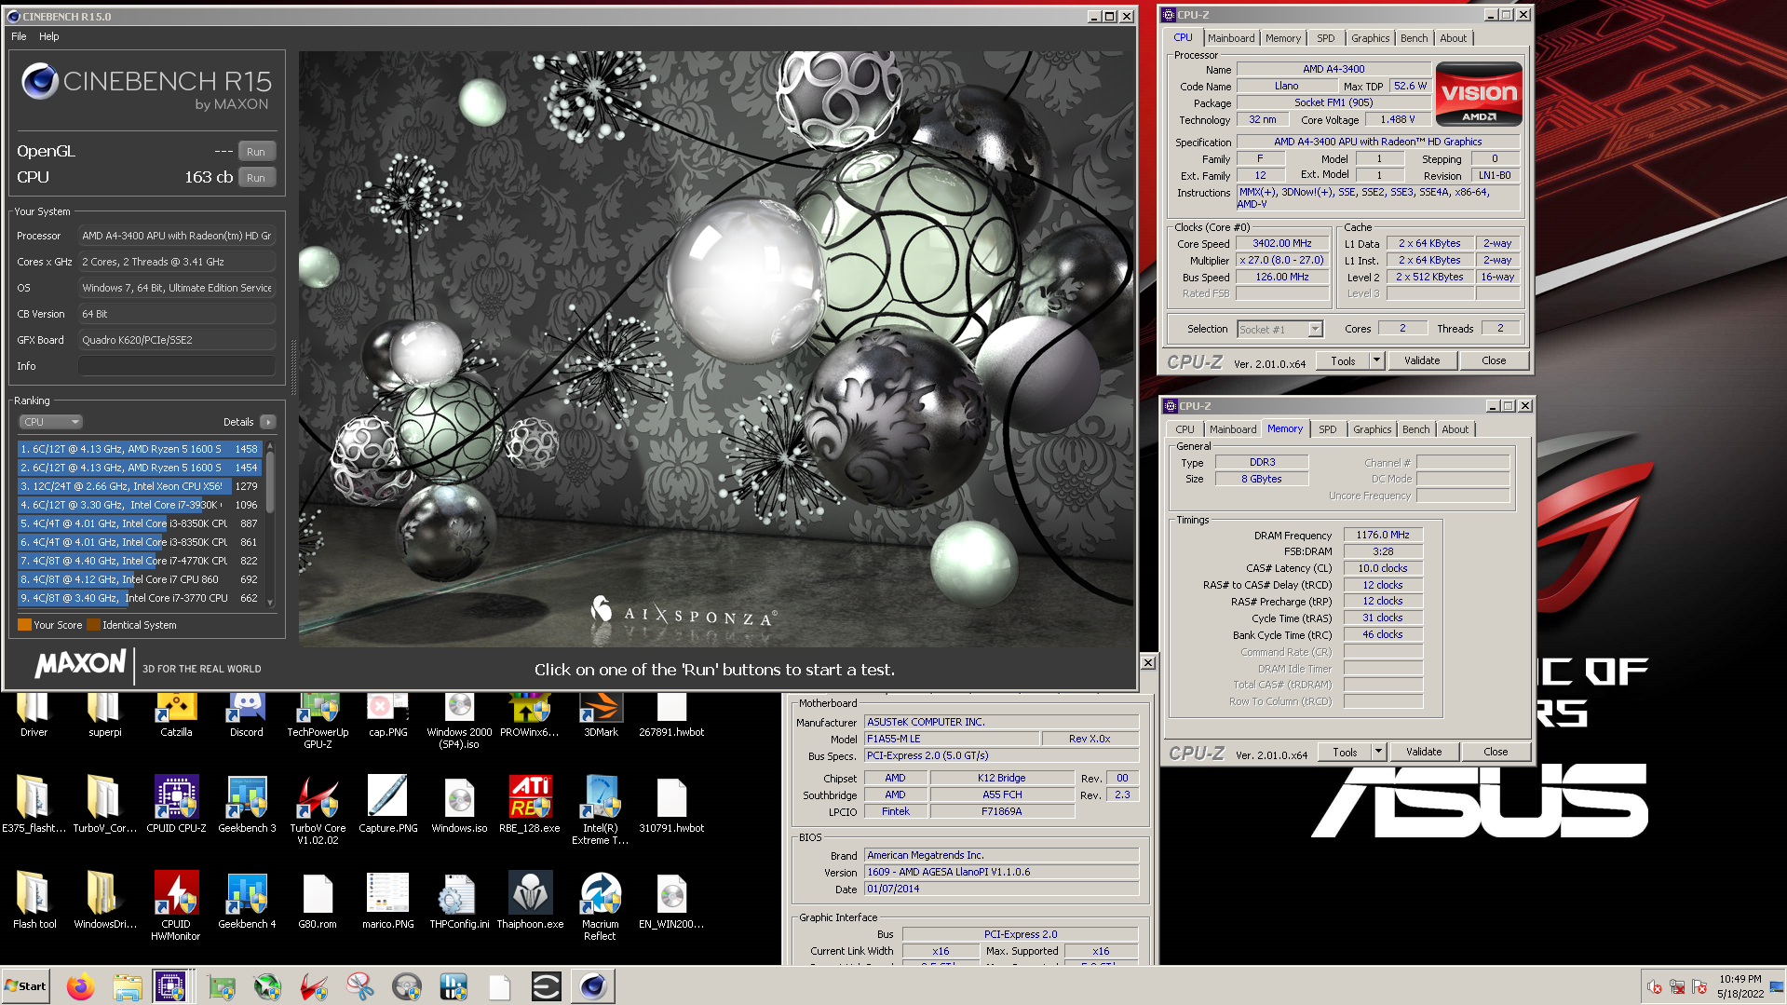Switch to About tab in Memory CPU-Z window
This screenshot has height=1005, width=1787.
point(1455,429)
